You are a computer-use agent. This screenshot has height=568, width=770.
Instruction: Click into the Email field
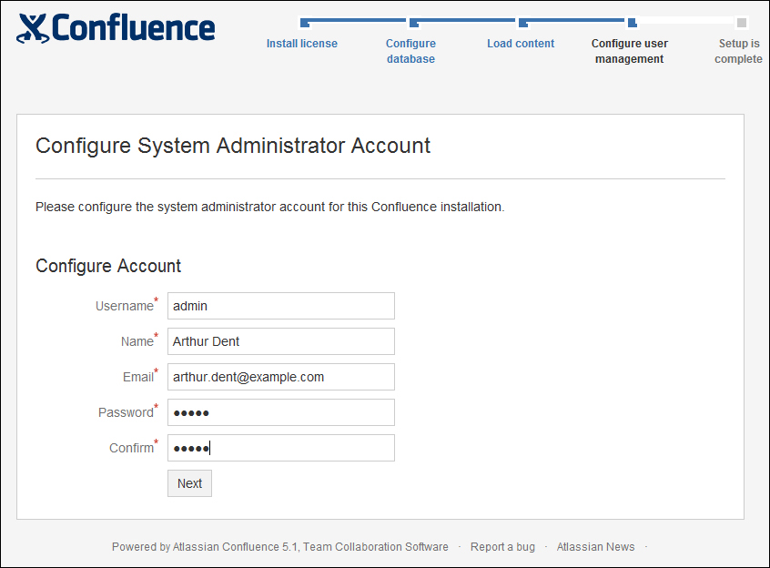click(x=281, y=377)
